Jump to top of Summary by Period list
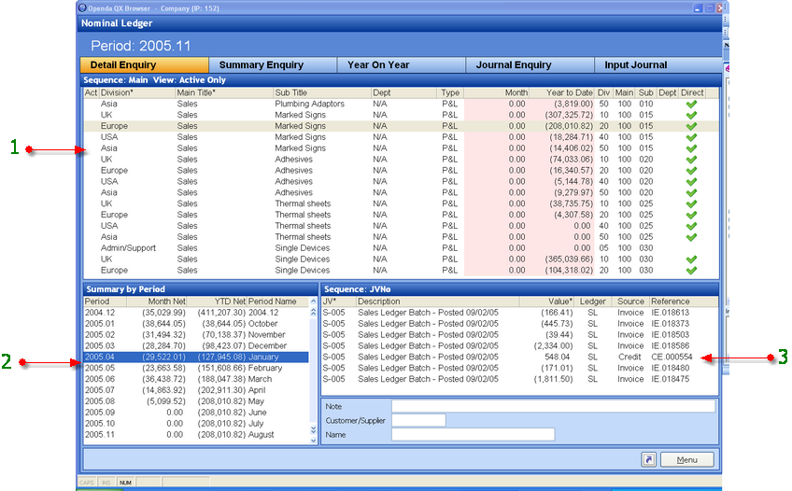 pyautogui.click(x=313, y=313)
